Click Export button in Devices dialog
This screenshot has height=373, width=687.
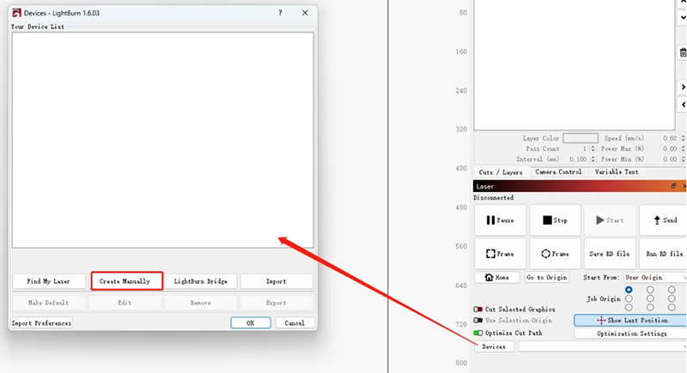(276, 303)
